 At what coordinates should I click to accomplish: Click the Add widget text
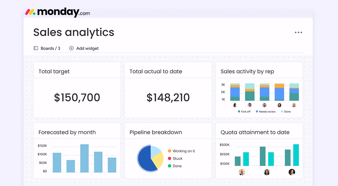pyautogui.click(x=87, y=48)
